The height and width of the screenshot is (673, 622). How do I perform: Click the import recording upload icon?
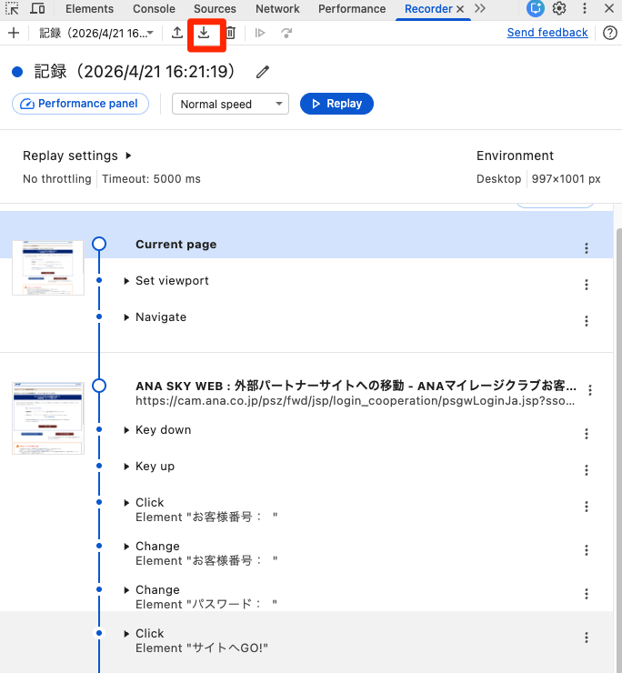176,33
